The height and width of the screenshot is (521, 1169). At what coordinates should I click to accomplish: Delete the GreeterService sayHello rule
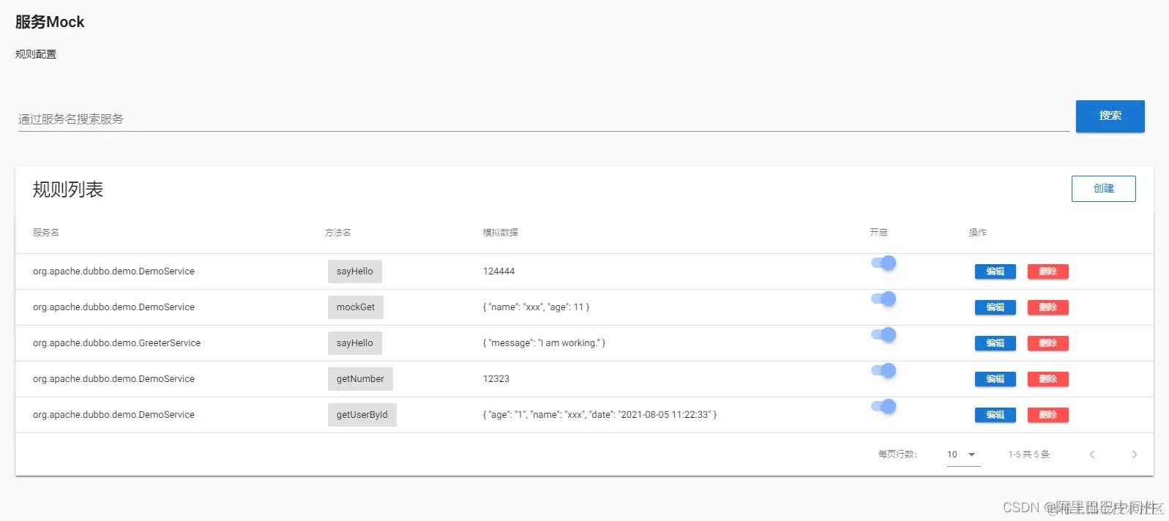point(1047,343)
